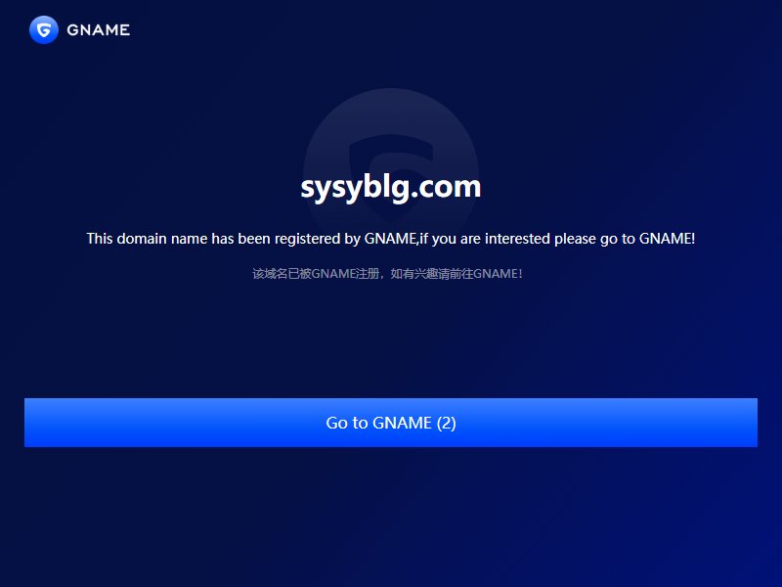Click the word "Go" on the blue button
The width and height of the screenshot is (782, 587).
click(336, 423)
